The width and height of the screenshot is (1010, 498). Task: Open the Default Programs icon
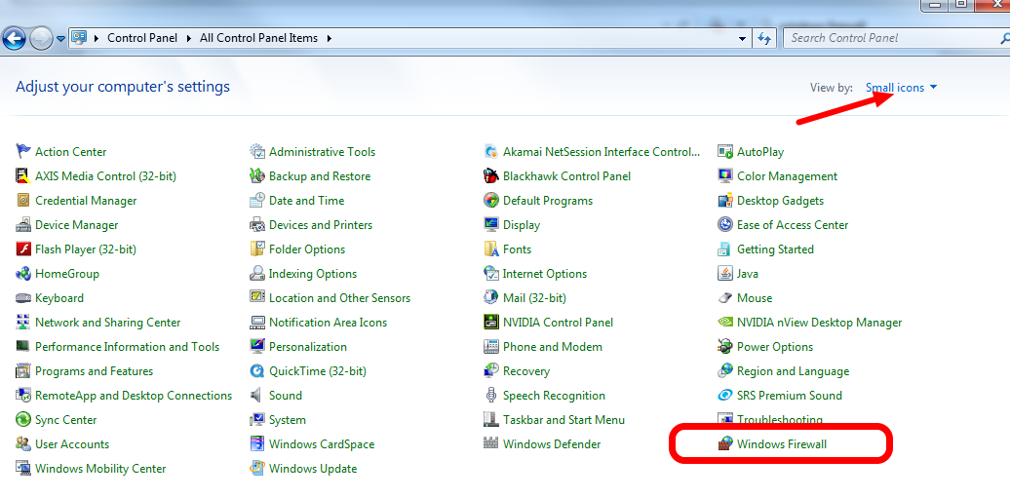point(490,201)
